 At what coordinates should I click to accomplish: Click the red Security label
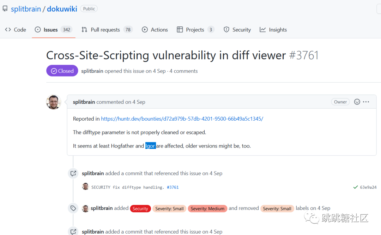pyautogui.click(x=140, y=209)
